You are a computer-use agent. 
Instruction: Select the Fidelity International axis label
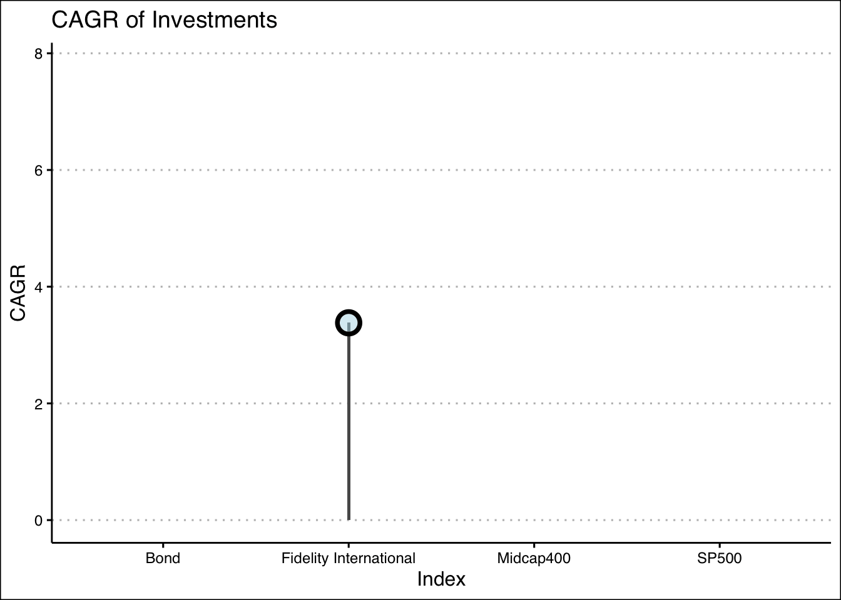pos(349,558)
